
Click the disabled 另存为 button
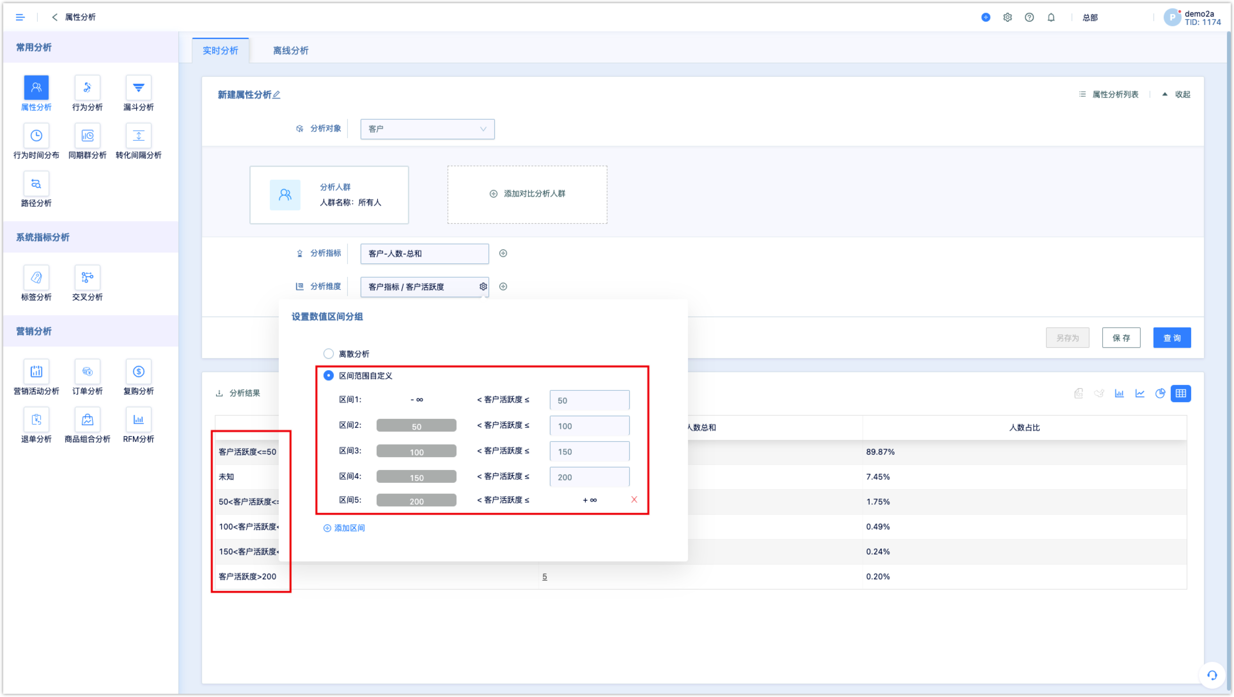(1067, 338)
